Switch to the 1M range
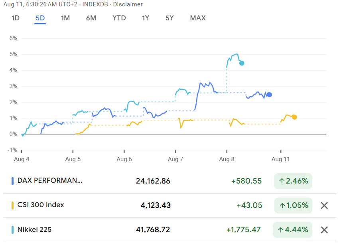This screenshot has height=243, width=341. coord(65,18)
